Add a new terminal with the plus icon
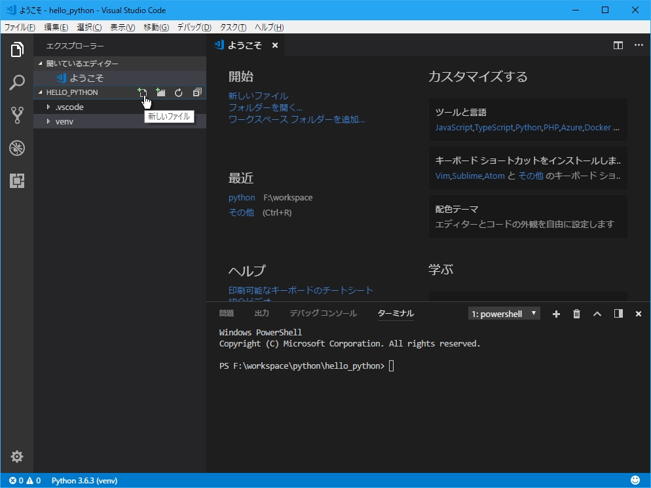 pos(556,314)
